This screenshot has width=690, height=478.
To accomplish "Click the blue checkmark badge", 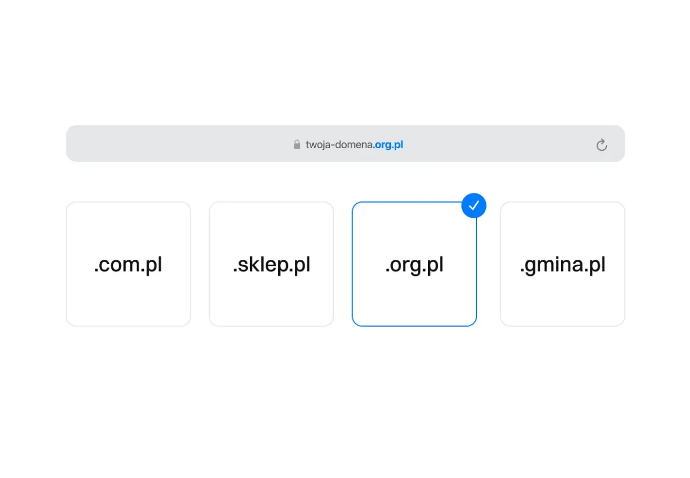I will click(474, 205).
